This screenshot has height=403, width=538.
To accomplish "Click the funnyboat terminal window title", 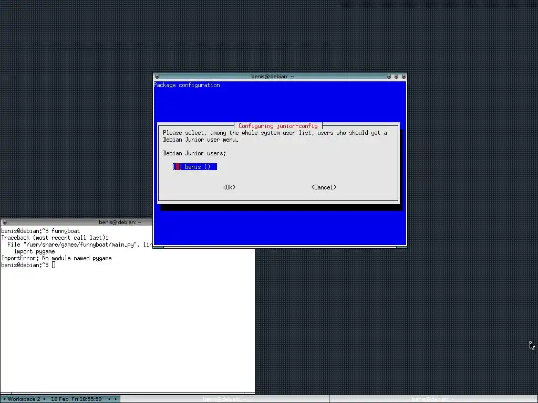I will [120, 222].
